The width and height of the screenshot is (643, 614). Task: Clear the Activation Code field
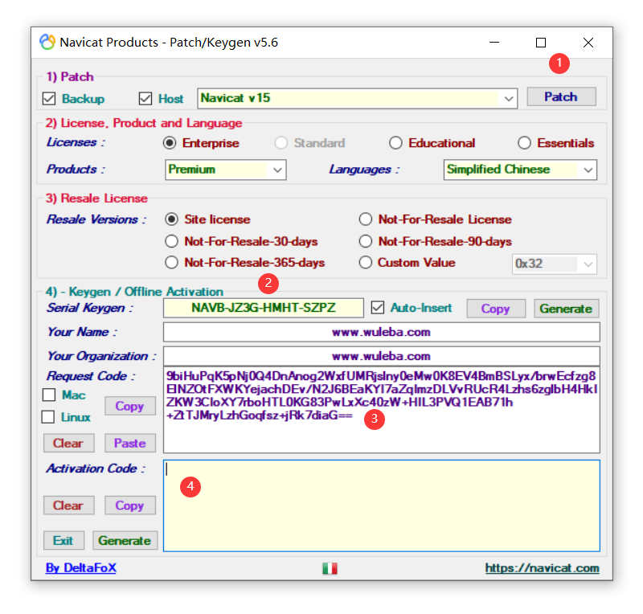(68, 506)
